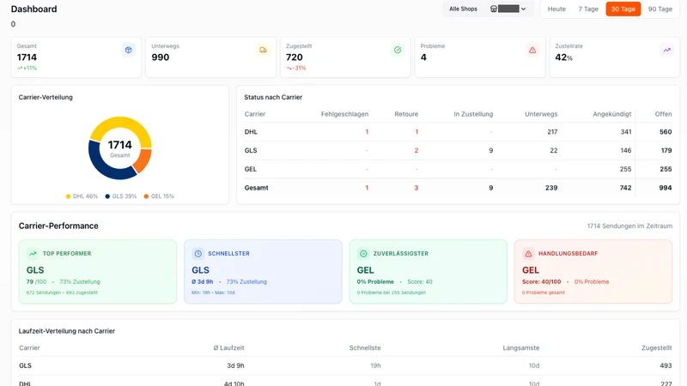Click the Zuverlässigster check icon

(x=363, y=253)
